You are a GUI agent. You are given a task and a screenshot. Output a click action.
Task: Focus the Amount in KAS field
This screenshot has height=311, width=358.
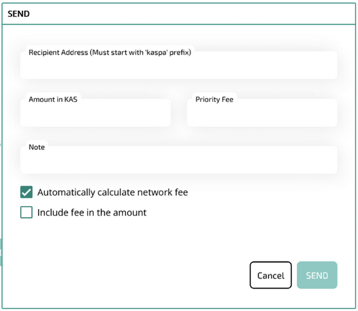(95, 113)
